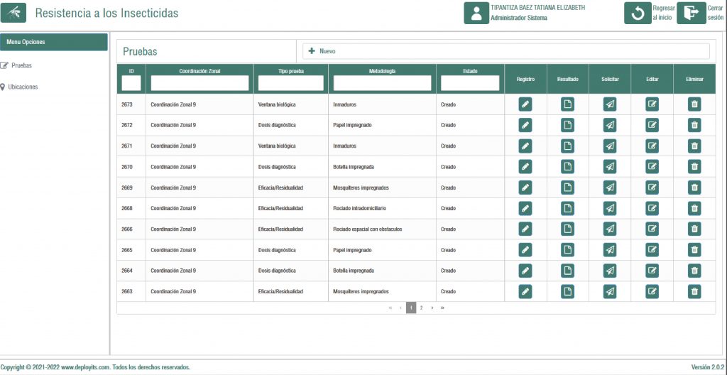Go to next page with single arrow
This screenshot has height=375, width=727.
click(x=432, y=308)
